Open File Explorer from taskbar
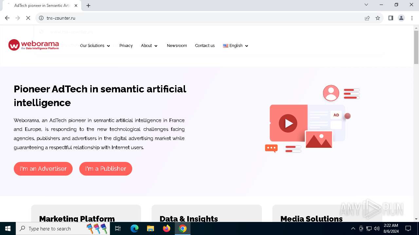The height and width of the screenshot is (235, 419). coord(150,228)
